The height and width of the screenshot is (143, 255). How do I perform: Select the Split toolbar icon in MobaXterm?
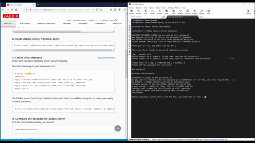[174, 12]
